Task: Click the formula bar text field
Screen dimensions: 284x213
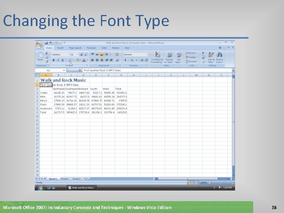Action: click(157, 70)
